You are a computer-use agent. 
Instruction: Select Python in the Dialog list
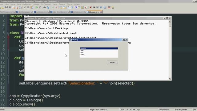99,48
